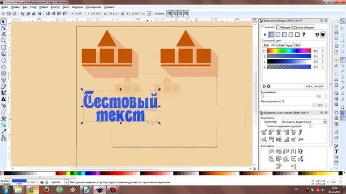Click the remove overlaps icon at bottom right
This screenshot has width=346, height=194.
(x=293, y=166)
